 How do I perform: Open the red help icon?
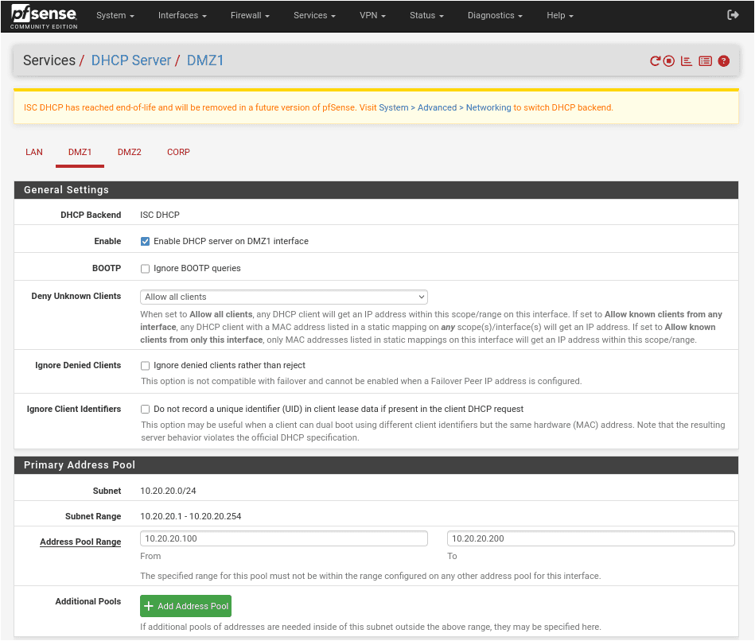(x=724, y=61)
